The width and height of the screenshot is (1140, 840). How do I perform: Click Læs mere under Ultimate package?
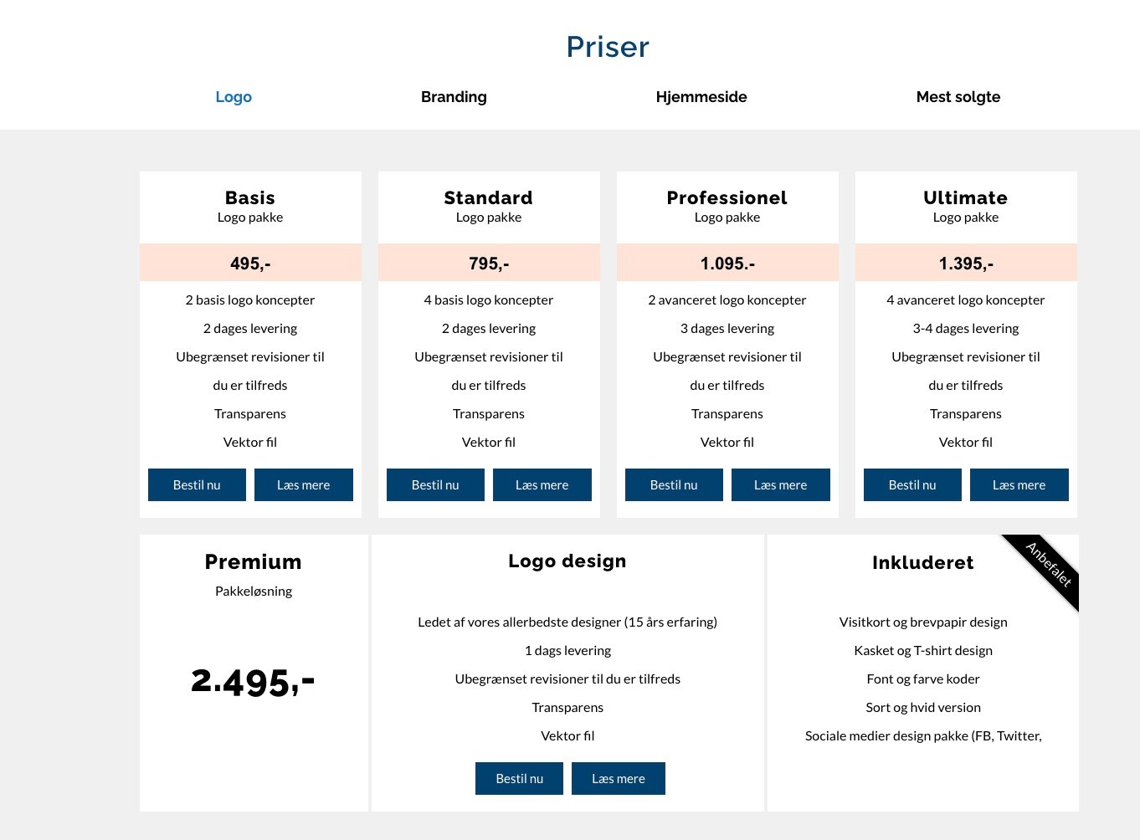(x=1019, y=485)
